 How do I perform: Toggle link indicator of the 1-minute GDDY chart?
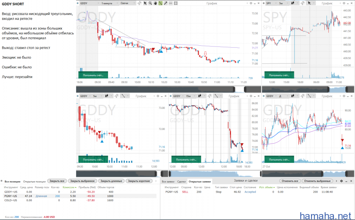(78, 3)
